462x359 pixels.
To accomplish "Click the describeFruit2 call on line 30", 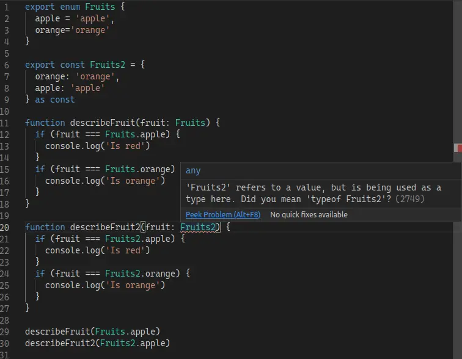I will [x=98, y=343].
